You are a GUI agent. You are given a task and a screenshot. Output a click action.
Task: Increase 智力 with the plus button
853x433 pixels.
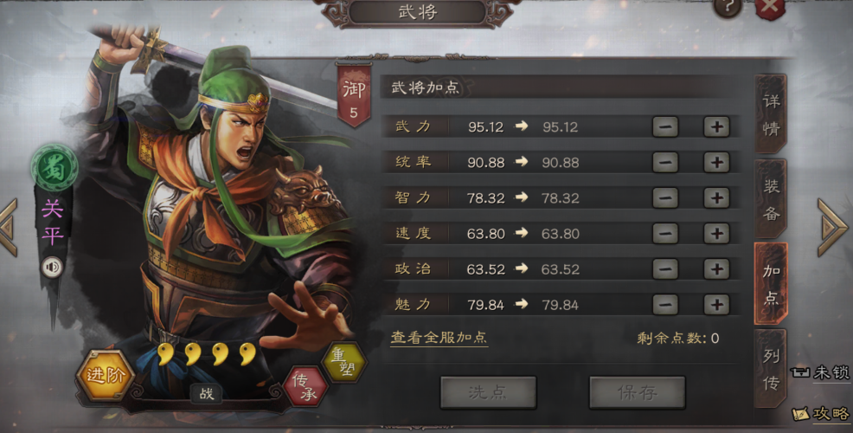(x=716, y=197)
